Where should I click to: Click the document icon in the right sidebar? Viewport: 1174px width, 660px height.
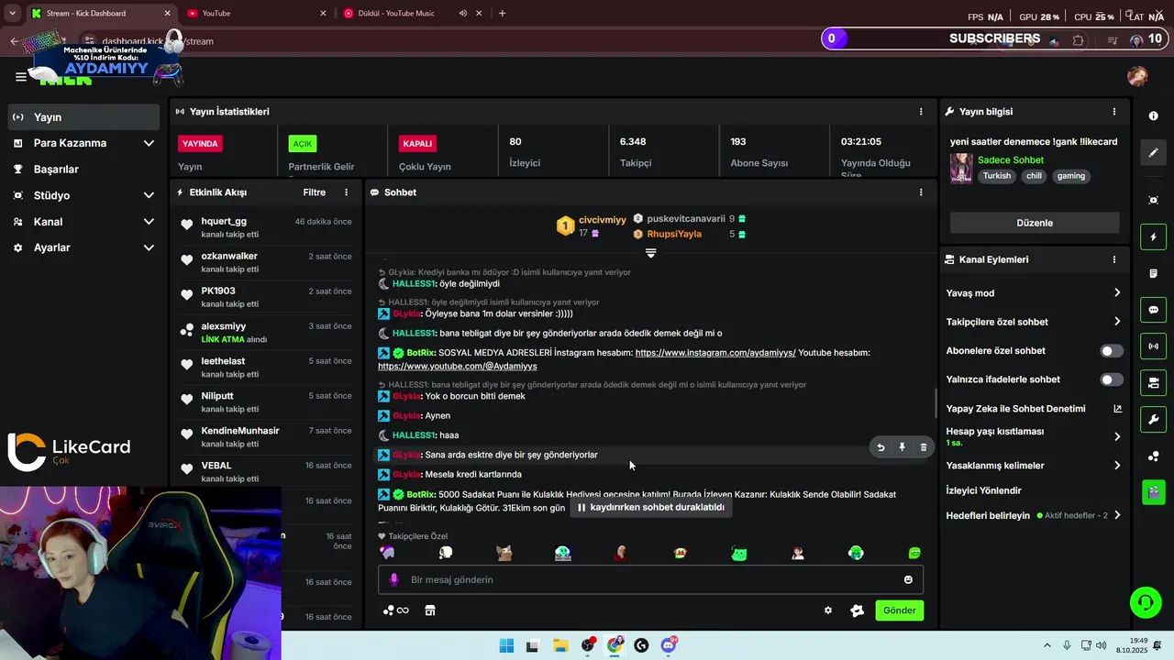(x=1154, y=273)
